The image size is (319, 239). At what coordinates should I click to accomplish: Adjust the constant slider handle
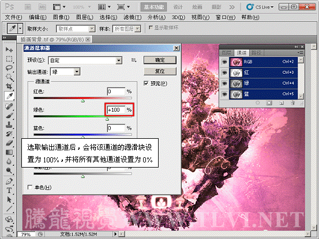point(83,176)
